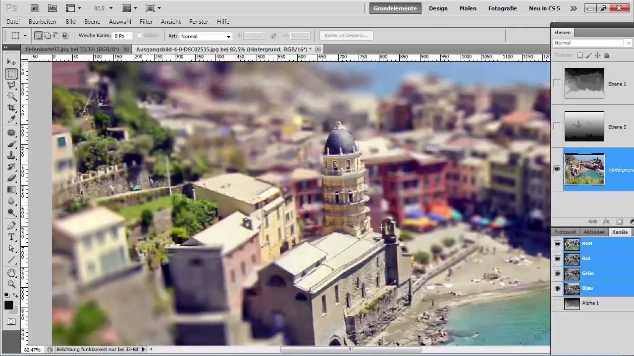Select the Polygonal Lasso tool
This screenshot has width=634, height=356.
pyautogui.click(x=11, y=86)
